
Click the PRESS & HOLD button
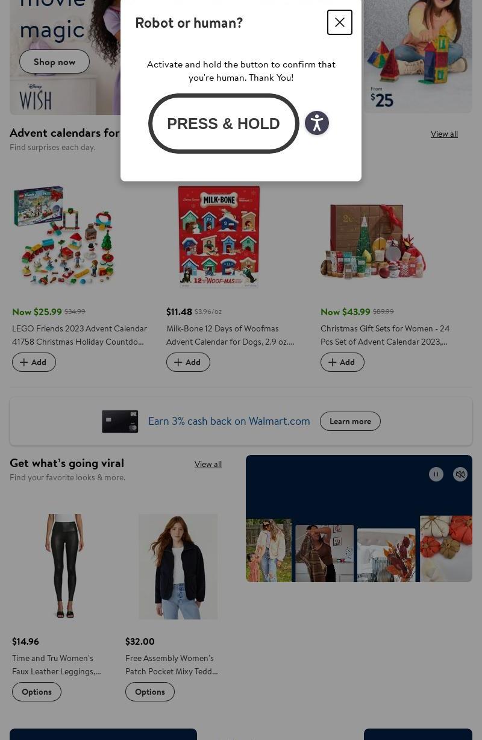[224, 124]
